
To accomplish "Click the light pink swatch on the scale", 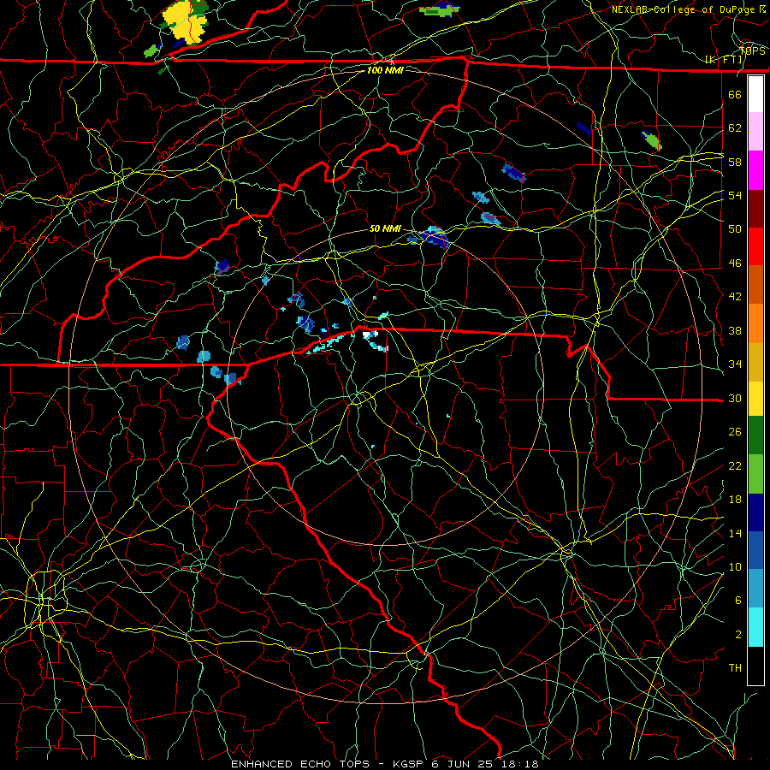I will coord(755,131).
